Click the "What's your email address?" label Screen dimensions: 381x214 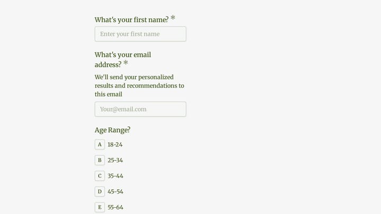[x=123, y=60]
